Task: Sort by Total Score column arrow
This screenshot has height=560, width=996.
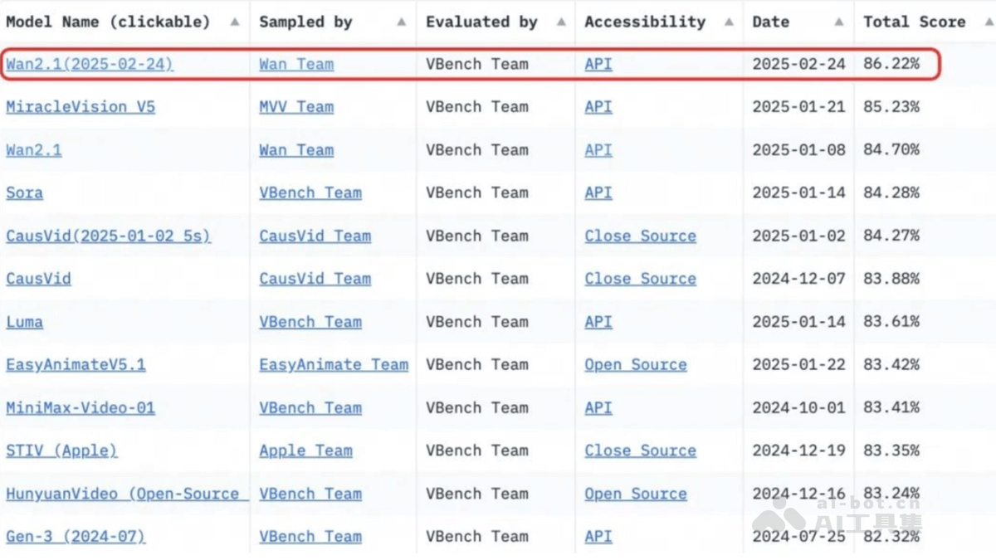Action: coord(984,22)
